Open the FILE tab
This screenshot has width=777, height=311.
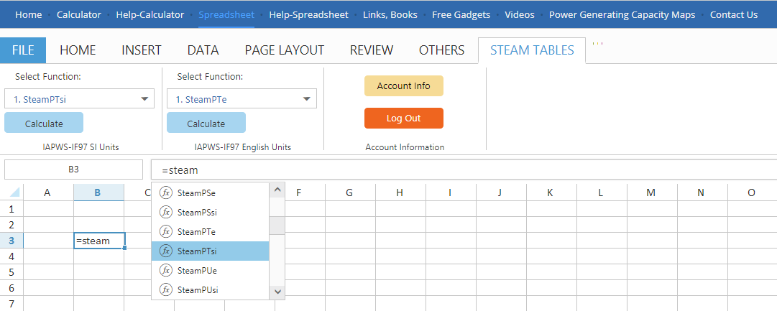(23, 50)
